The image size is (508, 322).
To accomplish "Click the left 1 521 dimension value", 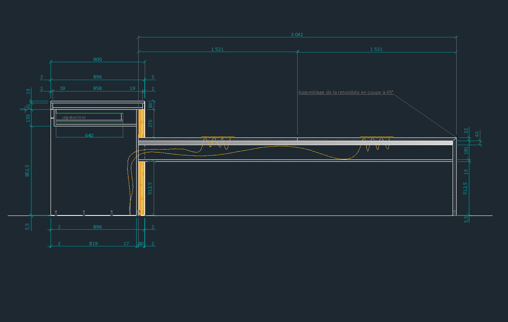I will [x=217, y=49].
